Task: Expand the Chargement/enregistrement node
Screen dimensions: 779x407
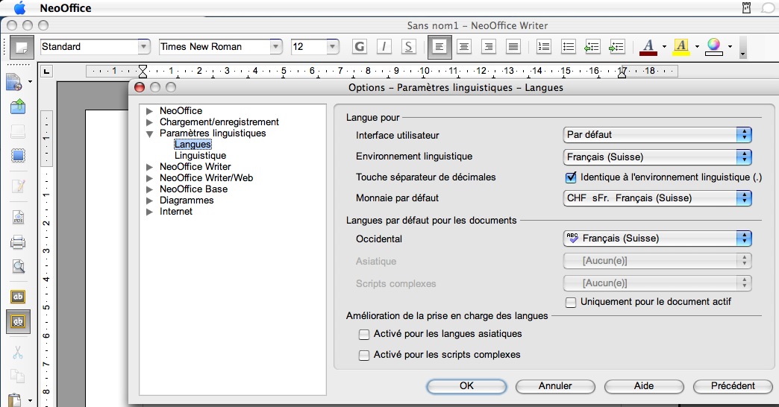Action: 149,122
